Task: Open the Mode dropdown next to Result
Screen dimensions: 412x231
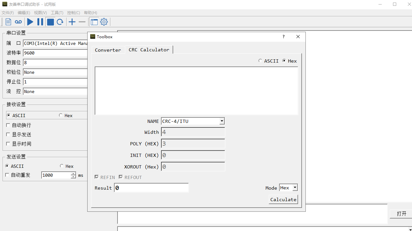Action: [x=295, y=187]
